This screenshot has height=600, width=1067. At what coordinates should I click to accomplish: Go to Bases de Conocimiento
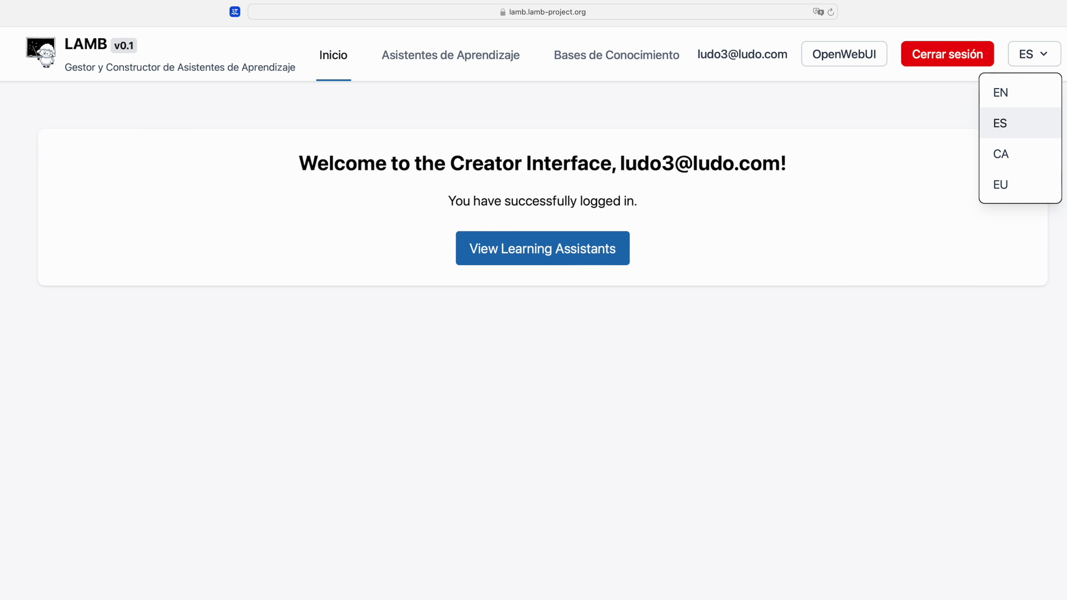pos(616,55)
